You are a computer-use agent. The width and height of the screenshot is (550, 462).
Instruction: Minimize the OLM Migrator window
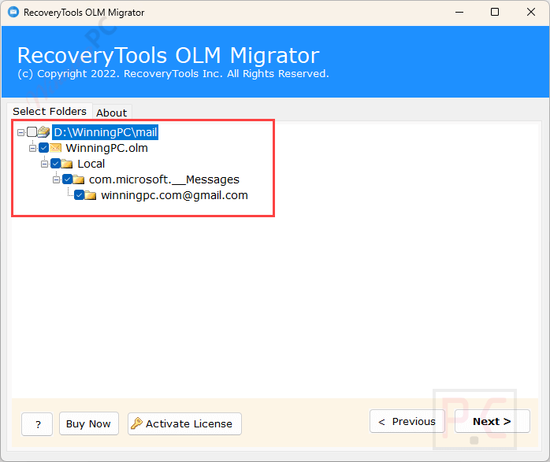click(x=459, y=13)
